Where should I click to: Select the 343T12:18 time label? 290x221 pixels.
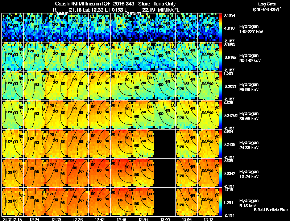pyautogui.click(x=13, y=219)
